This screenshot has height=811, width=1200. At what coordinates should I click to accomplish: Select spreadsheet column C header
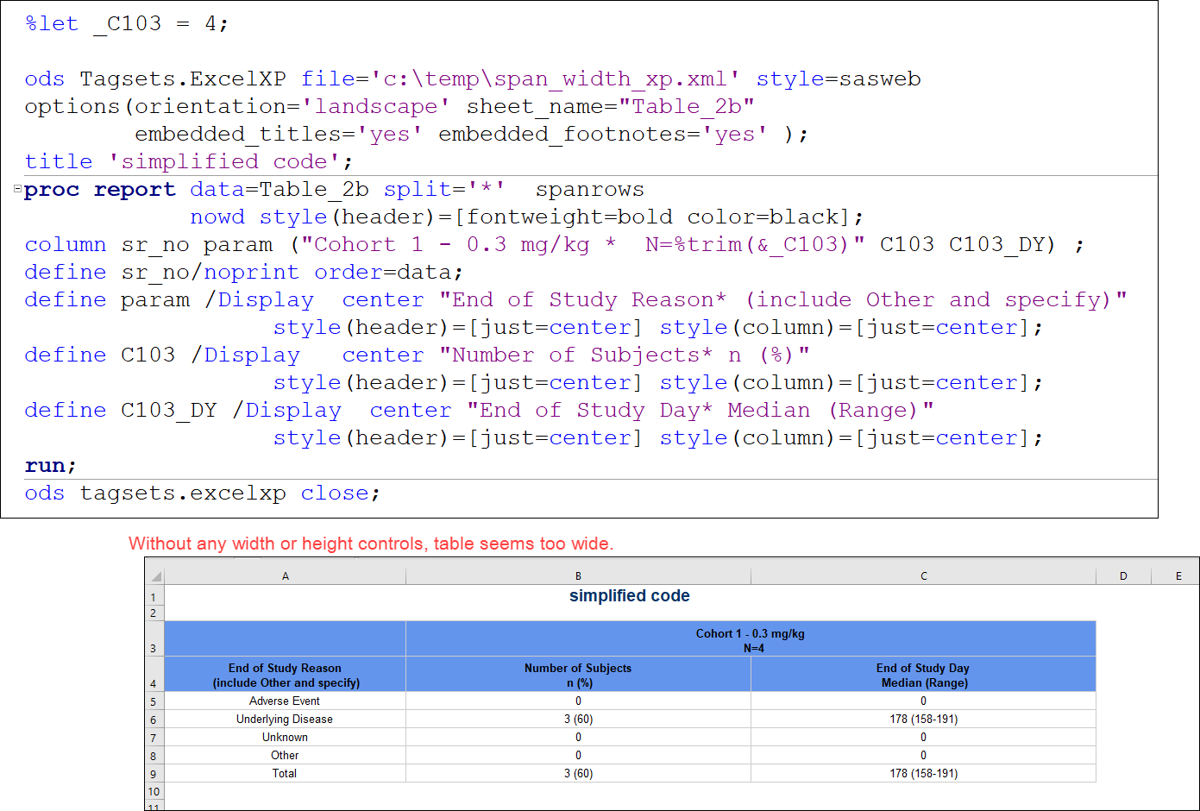pos(923,575)
